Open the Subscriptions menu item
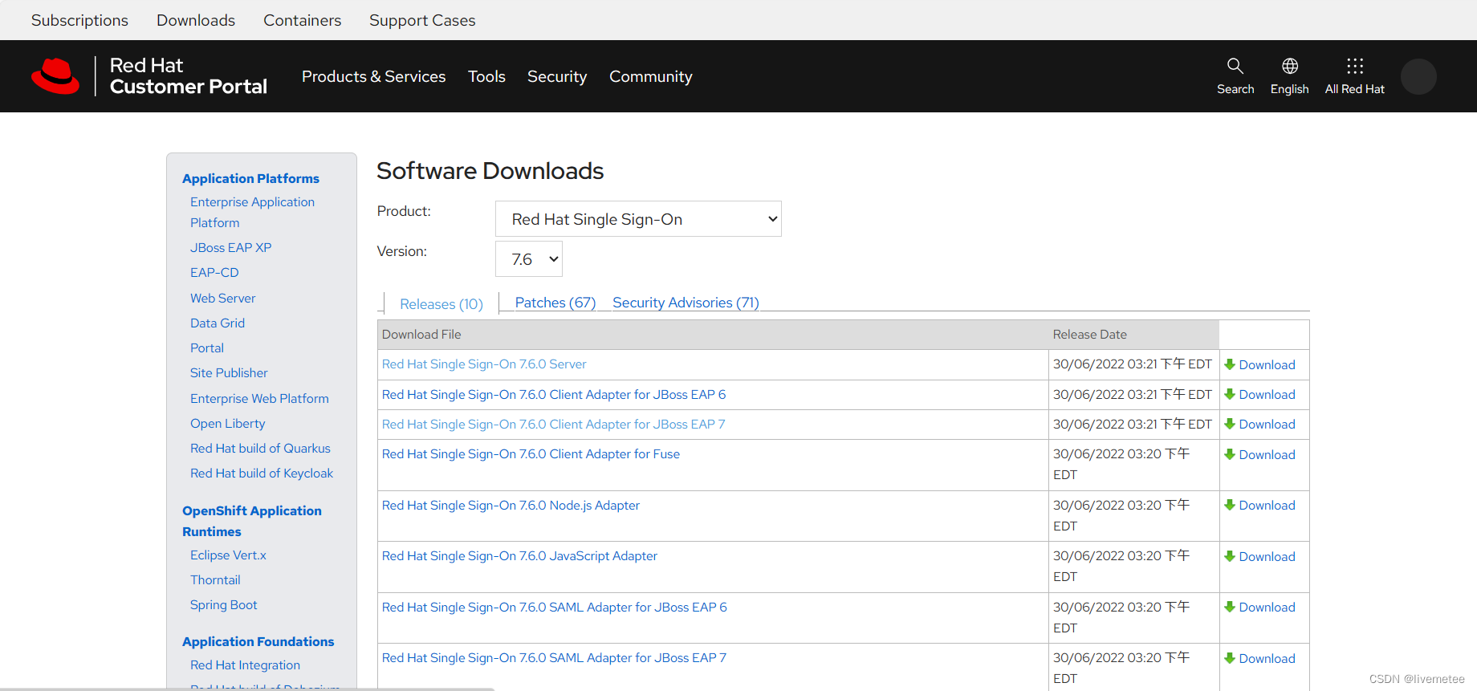The width and height of the screenshot is (1477, 691). 79,20
